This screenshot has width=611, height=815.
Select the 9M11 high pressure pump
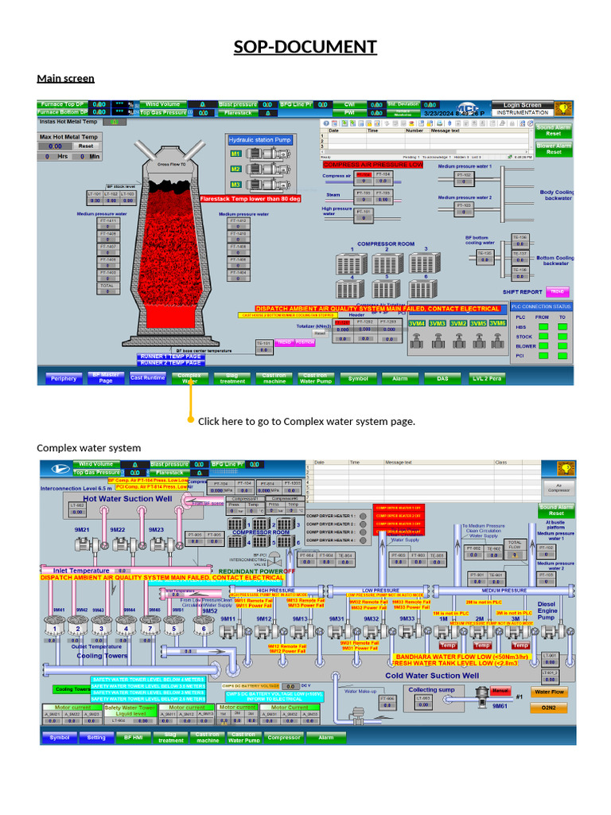(235, 631)
